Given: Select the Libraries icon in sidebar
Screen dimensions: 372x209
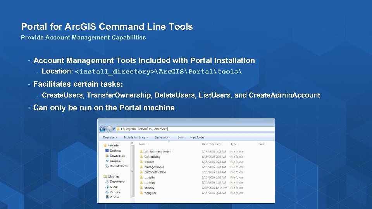Looking at the screenshot, I should tap(105, 176).
